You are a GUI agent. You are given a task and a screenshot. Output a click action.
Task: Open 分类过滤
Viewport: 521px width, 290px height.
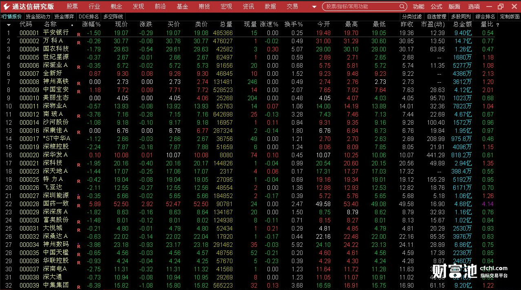[x=412, y=17]
